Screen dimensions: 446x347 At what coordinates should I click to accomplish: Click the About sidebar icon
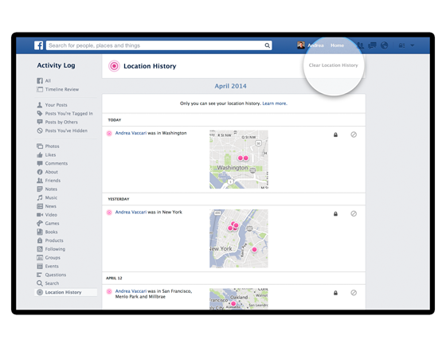pyautogui.click(x=40, y=172)
